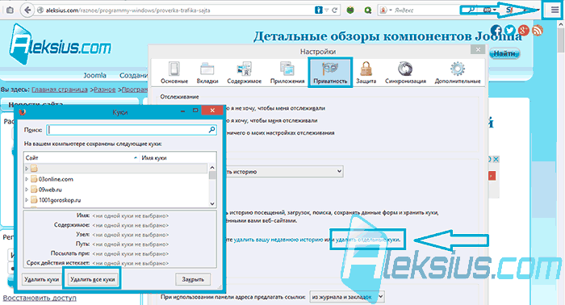Select 1001goroskop.ru in the cookie list
The height and width of the screenshot is (305, 565).
pos(60,200)
